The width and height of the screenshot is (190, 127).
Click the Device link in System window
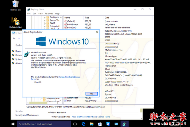pos(18,51)
